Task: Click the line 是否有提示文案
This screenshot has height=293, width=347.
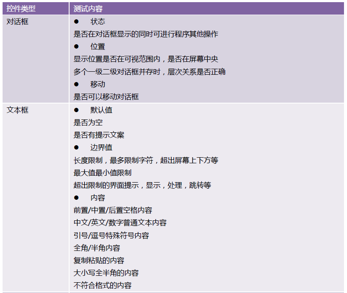Action: pyautogui.click(x=99, y=135)
